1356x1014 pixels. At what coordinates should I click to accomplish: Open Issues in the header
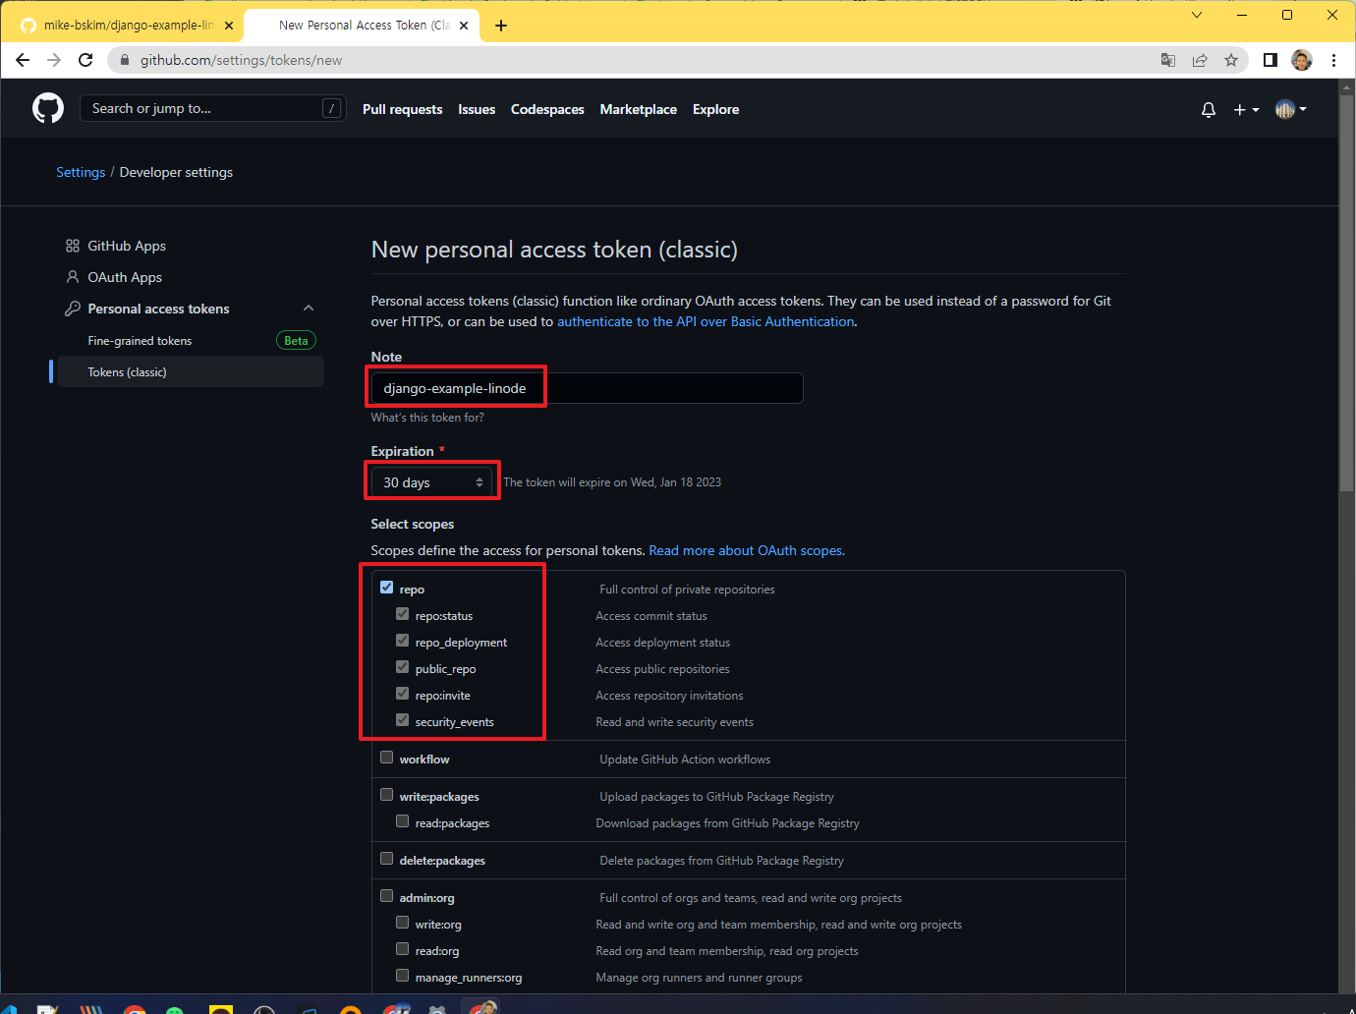477,109
